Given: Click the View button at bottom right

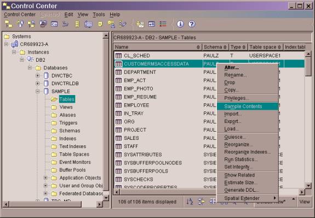Looking at the screenshot, I should tap(305, 202).
